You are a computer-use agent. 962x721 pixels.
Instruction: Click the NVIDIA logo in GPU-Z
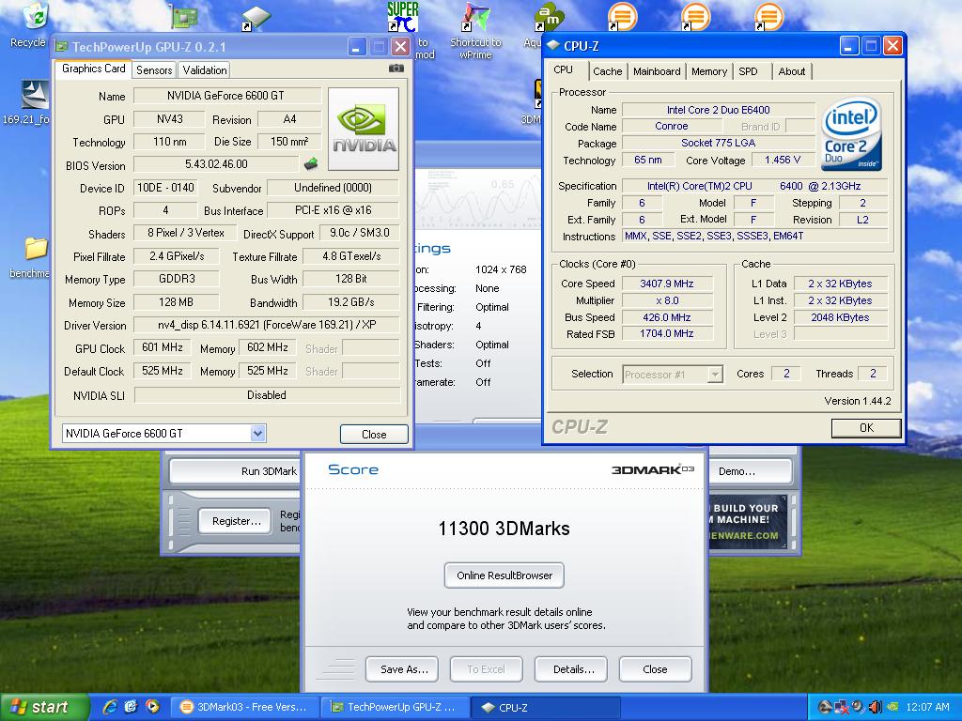[x=364, y=129]
